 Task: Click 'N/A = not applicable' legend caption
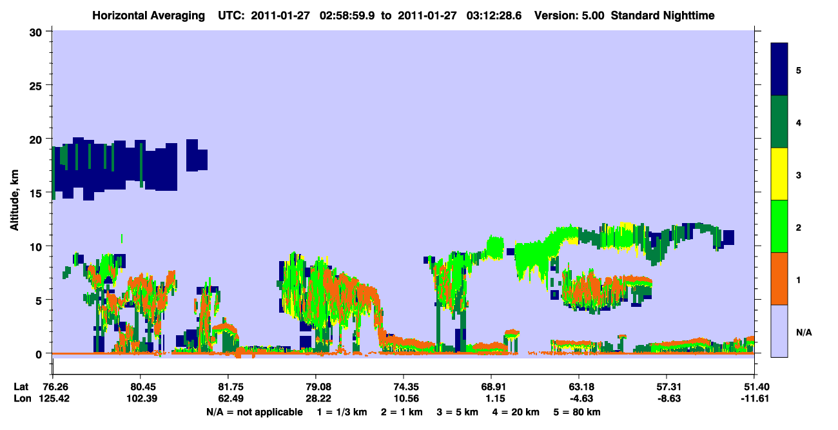pyautogui.click(x=254, y=412)
